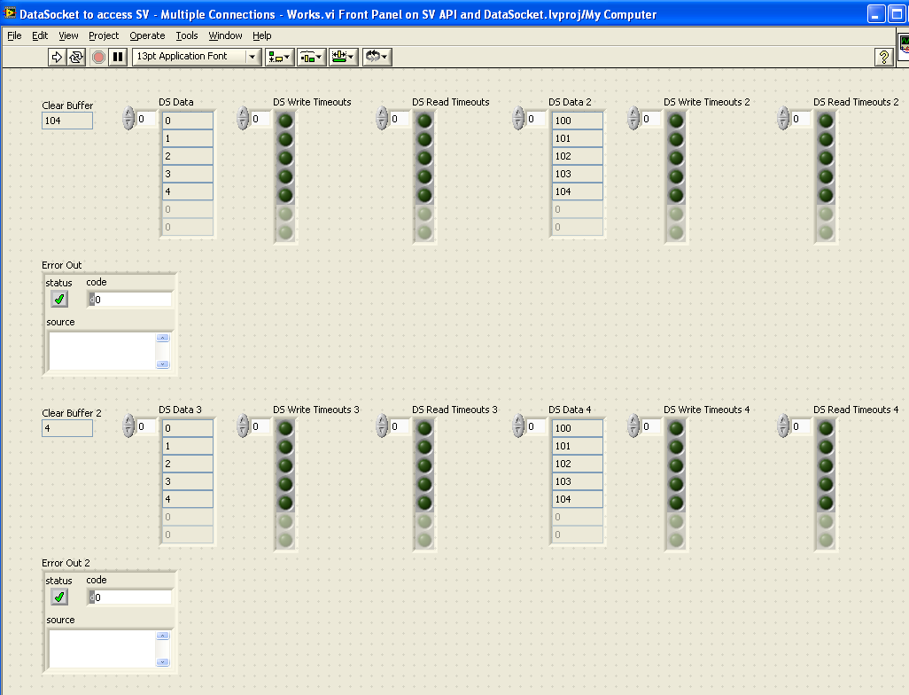909x695 pixels.
Task: Click the DS Read Timeouts 4 index stepper
Action: click(x=783, y=426)
